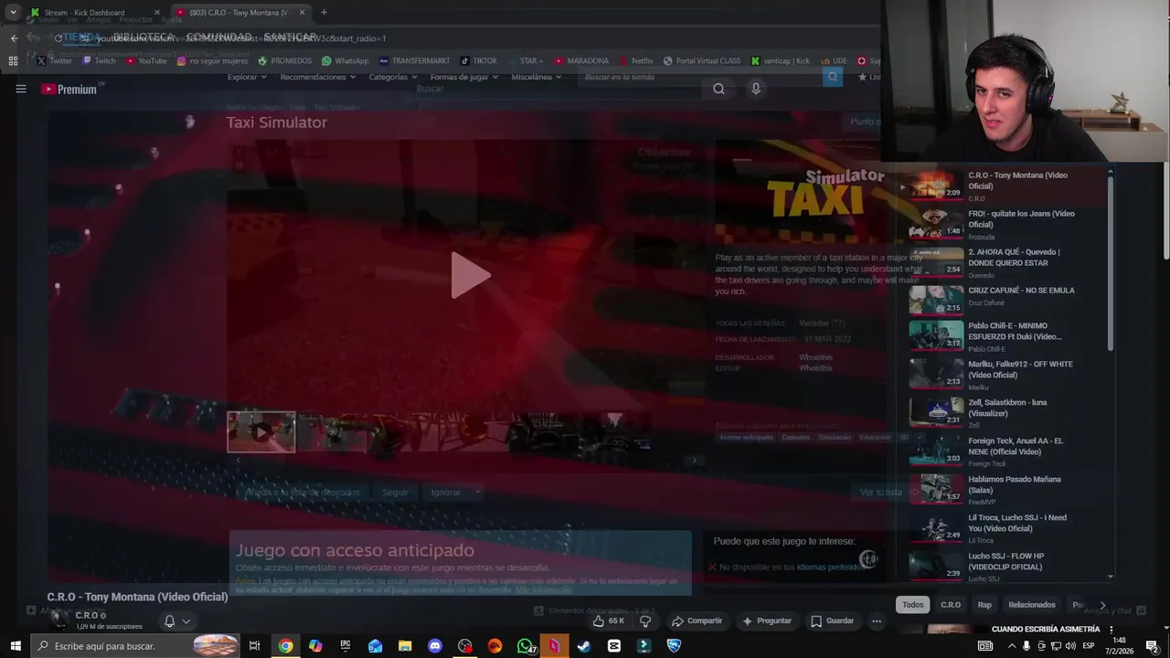Open Steam Explorar dropdown menu
Image resolution: width=1170 pixels, height=658 pixels.
(x=246, y=77)
